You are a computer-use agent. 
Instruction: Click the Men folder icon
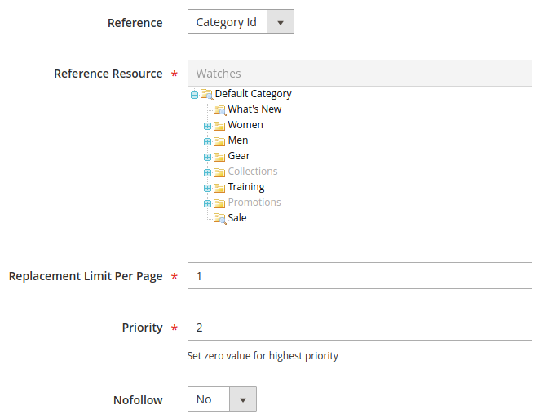coord(219,141)
